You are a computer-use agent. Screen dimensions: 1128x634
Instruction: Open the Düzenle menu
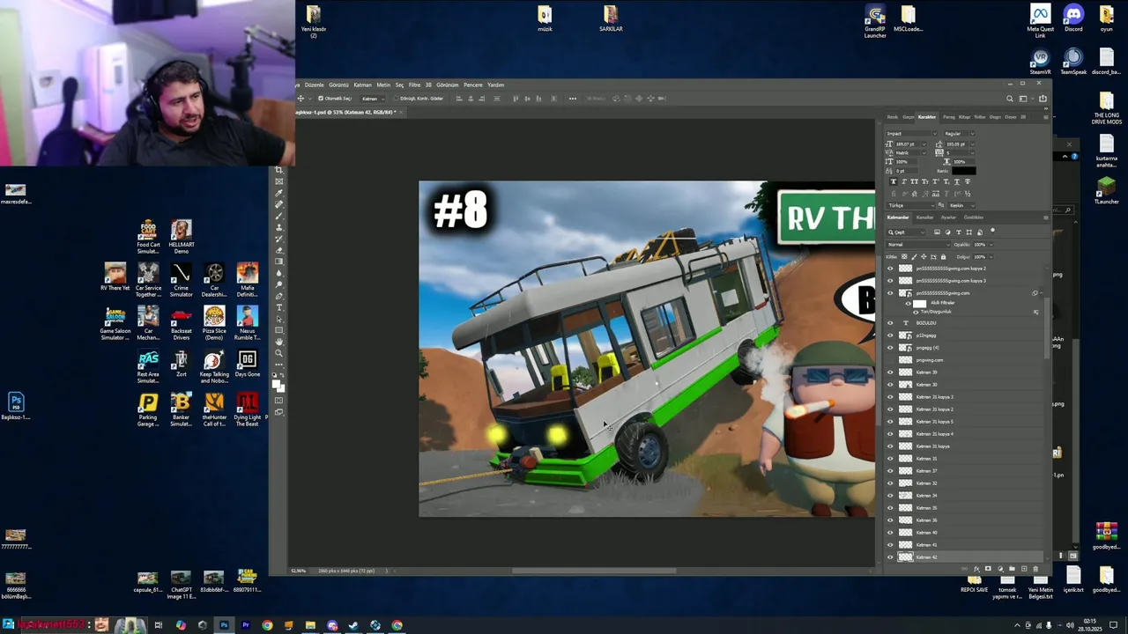(x=315, y=85)
